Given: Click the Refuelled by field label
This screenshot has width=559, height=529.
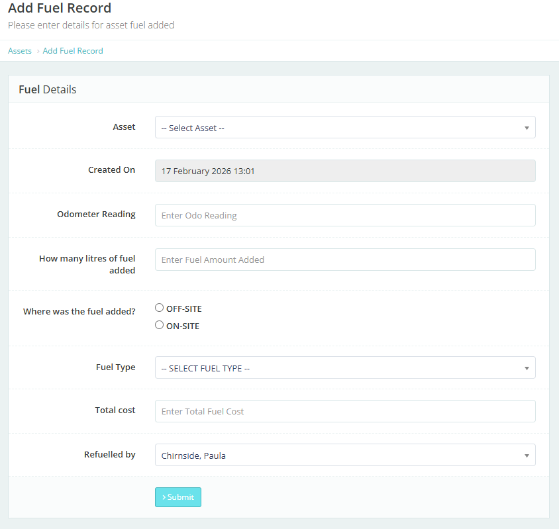Looking at the screenshot, I should 109,455.
